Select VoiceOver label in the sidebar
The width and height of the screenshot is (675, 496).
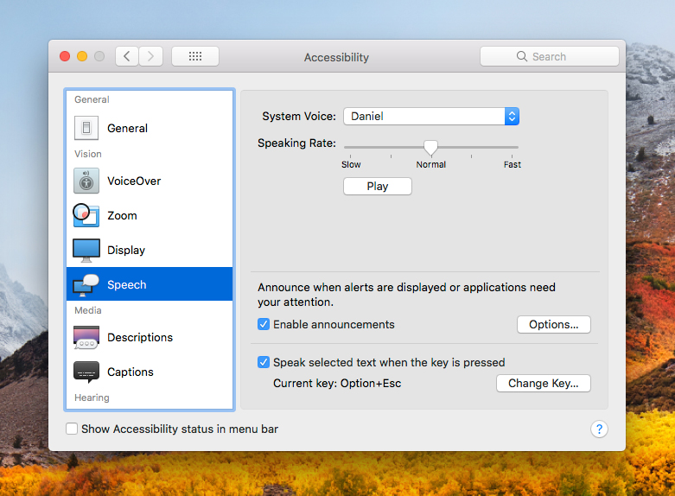(x=134, y=181)
